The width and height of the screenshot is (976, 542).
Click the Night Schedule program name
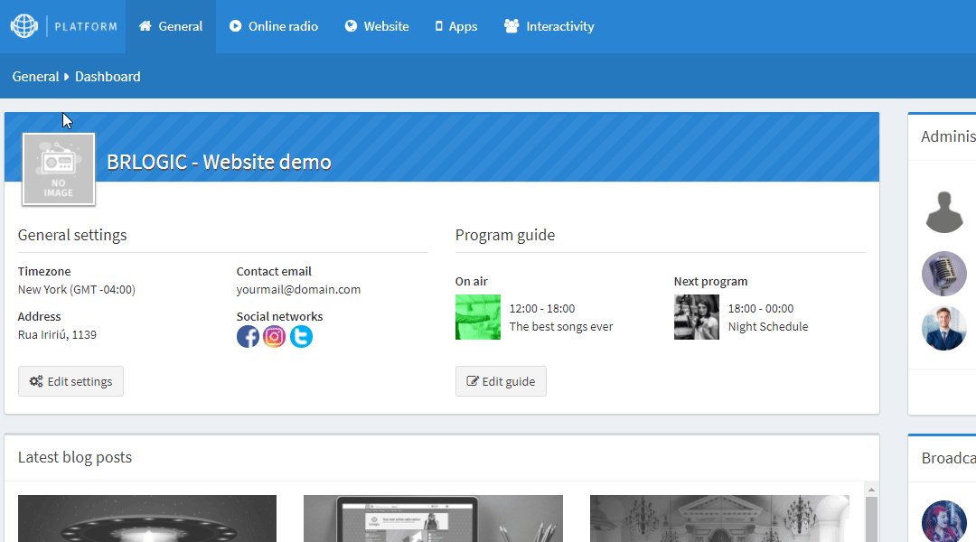[x=768, y=327]
